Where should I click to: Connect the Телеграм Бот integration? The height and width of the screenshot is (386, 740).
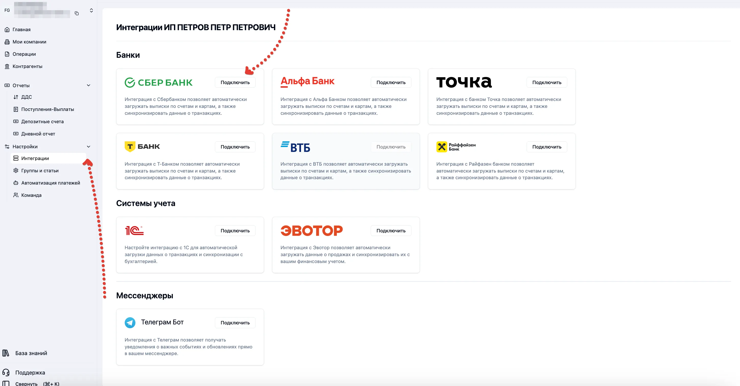[235, 323]
